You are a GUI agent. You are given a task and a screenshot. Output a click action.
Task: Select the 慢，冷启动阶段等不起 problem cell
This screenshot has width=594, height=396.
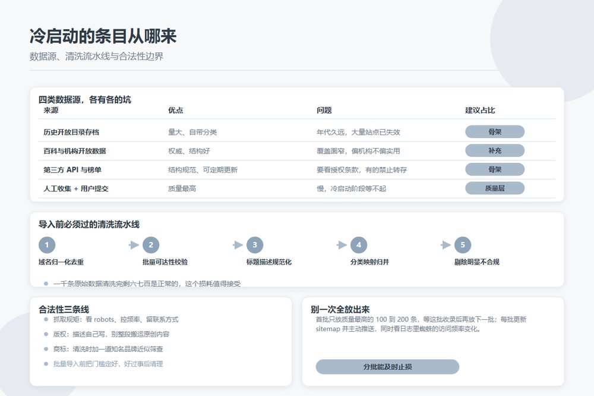pos(352,188)
